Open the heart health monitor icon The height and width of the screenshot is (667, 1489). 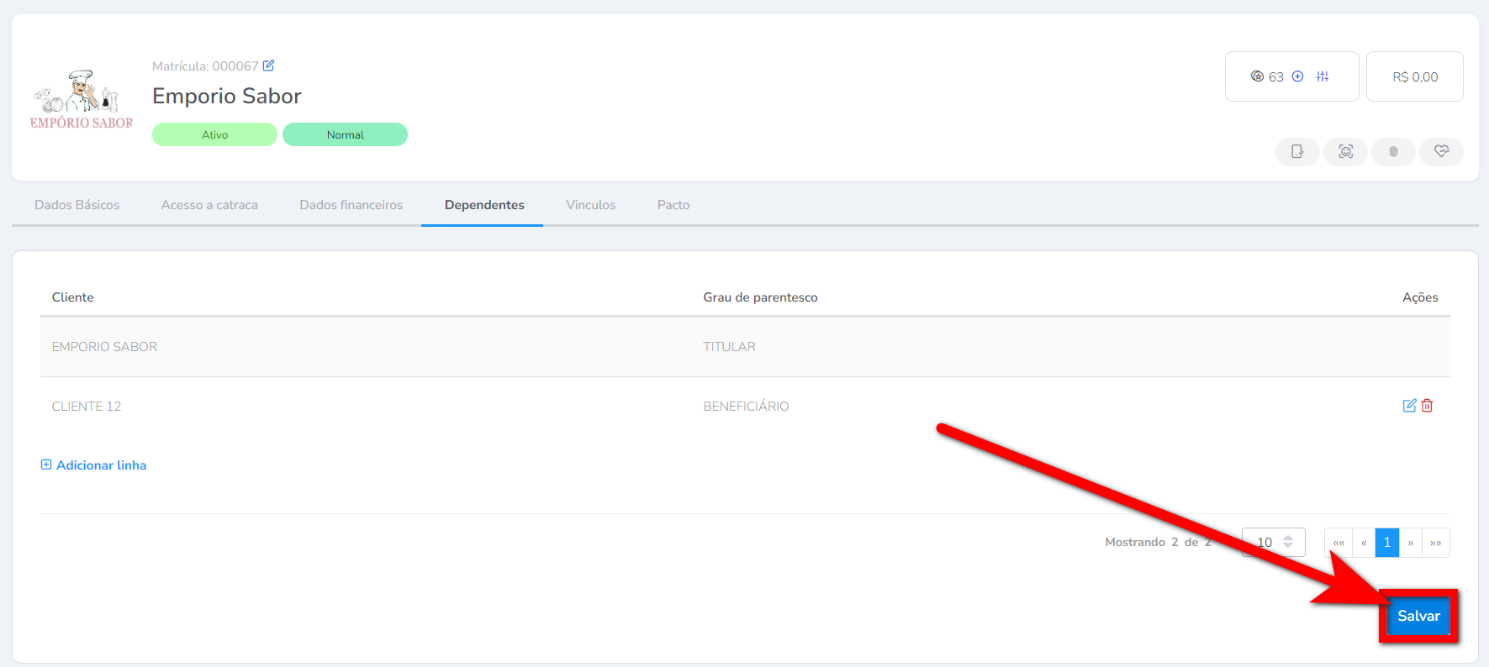tap(1441, 151)
